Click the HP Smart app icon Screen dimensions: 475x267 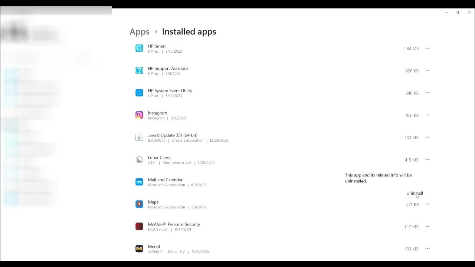[139, 48]
